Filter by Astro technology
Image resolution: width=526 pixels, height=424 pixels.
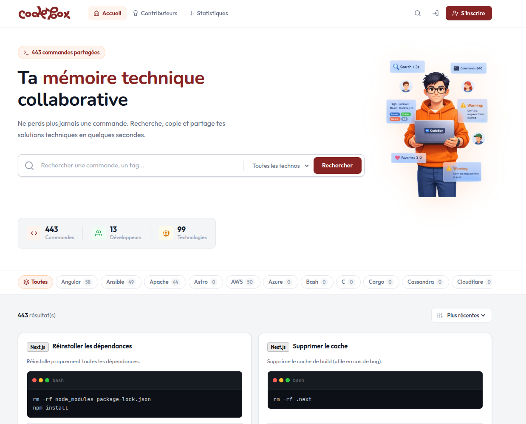(206, 282)
